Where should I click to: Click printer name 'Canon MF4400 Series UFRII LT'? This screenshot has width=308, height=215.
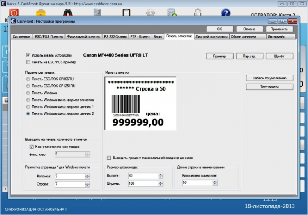tap(115, 55)
